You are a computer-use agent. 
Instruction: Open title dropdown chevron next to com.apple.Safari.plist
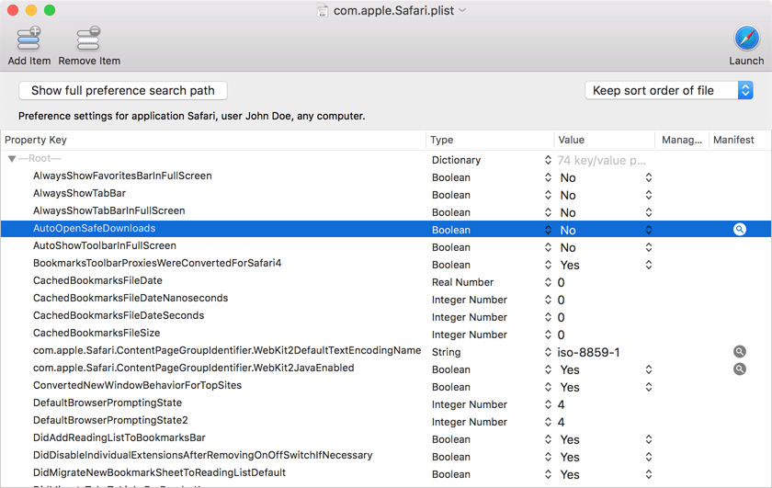(x=462, y=10)
